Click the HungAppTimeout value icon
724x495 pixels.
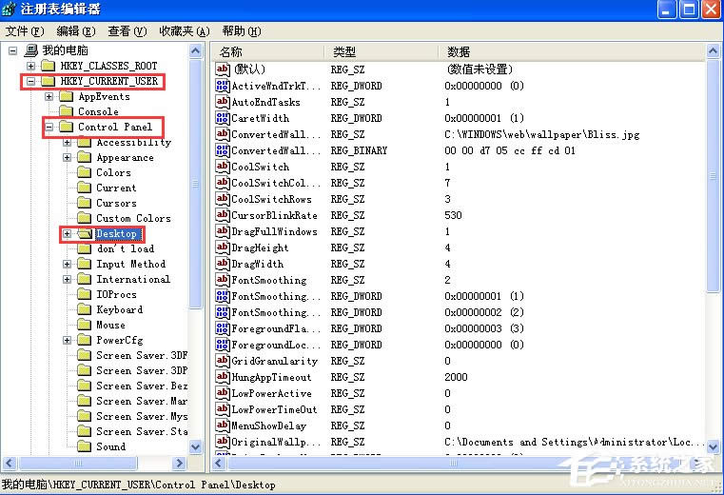tap(224, 378)
